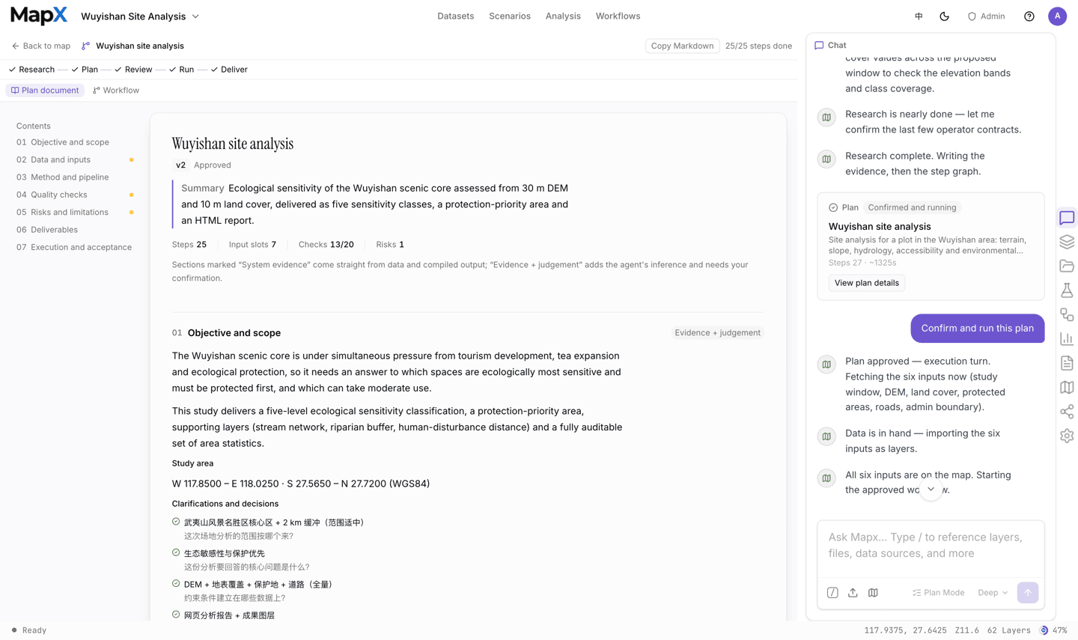Open the user avatar menu

point(1057,16)
